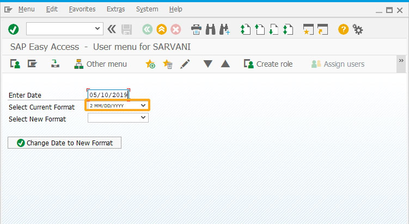
Task: Open the Menu menu
Action: [x=26, y=9]
